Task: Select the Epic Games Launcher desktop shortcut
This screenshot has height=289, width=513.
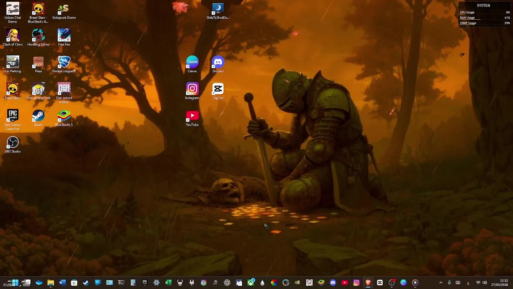Action: [12, 120]
